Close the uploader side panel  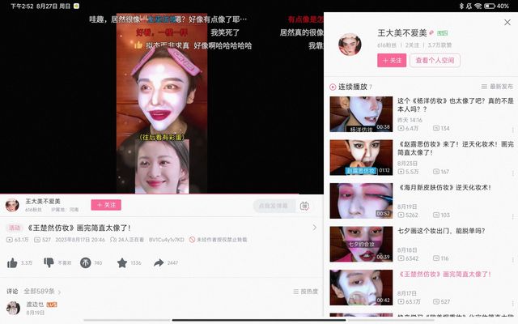507,22
